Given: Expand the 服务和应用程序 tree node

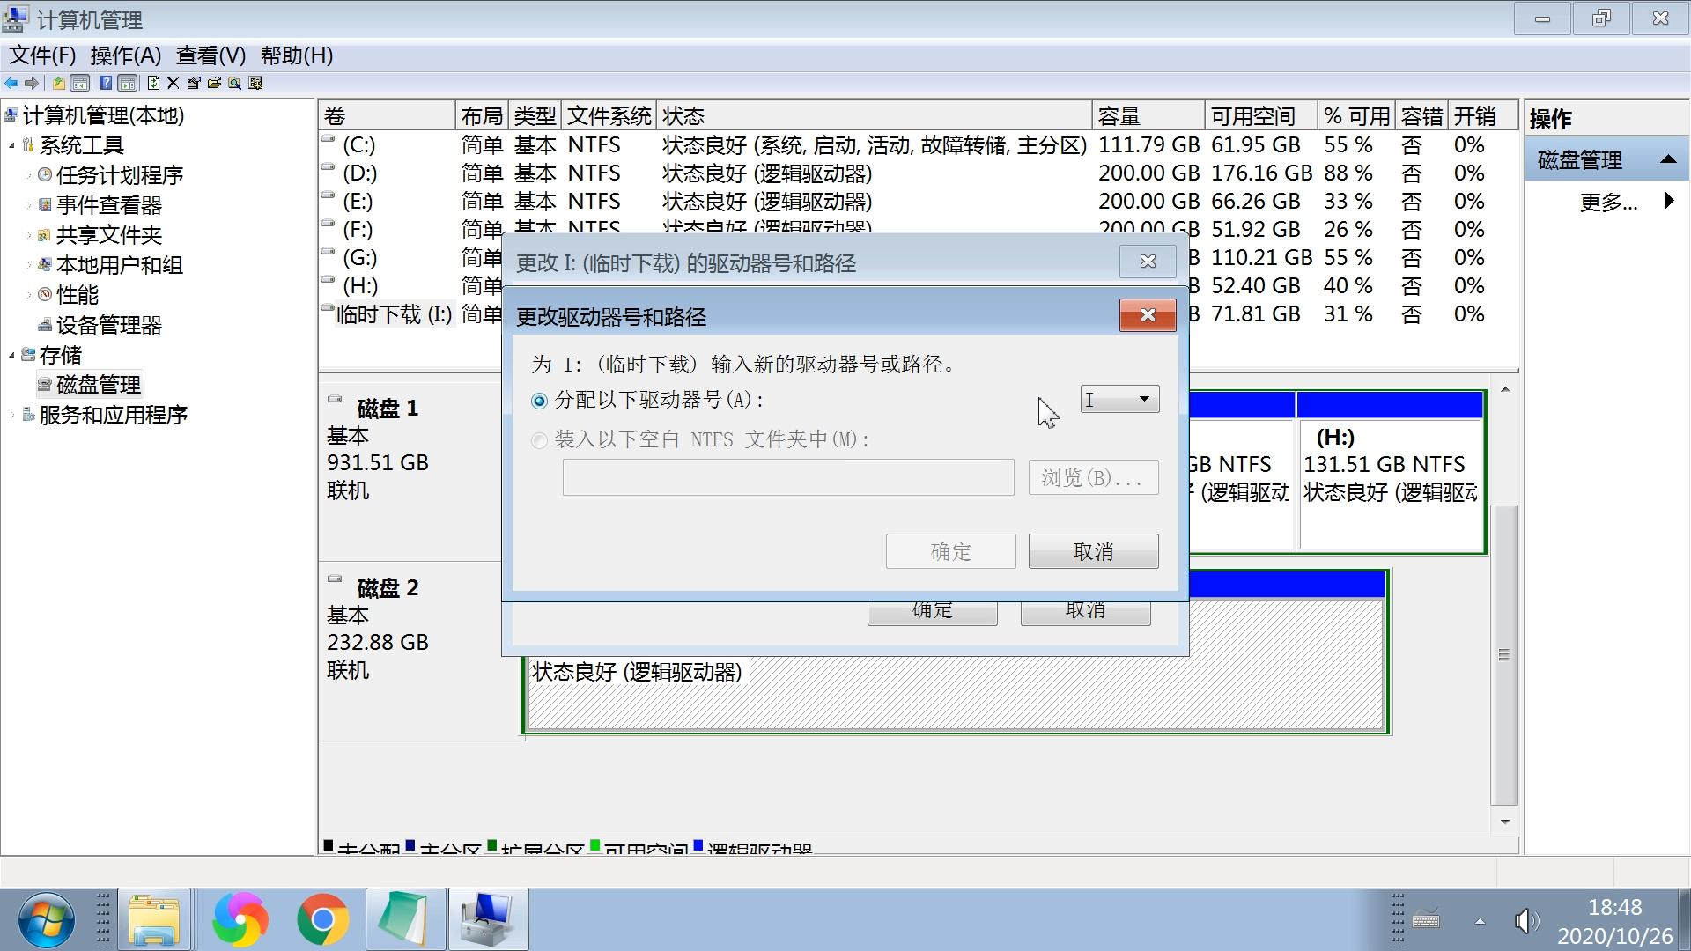Looking at the screenshot, I should point(12,415).
